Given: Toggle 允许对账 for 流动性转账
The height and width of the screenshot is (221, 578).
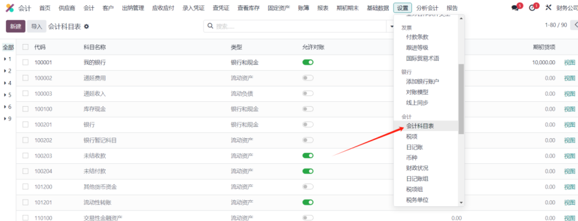Looking at the screenshot, I should click(x=308, y=203).
